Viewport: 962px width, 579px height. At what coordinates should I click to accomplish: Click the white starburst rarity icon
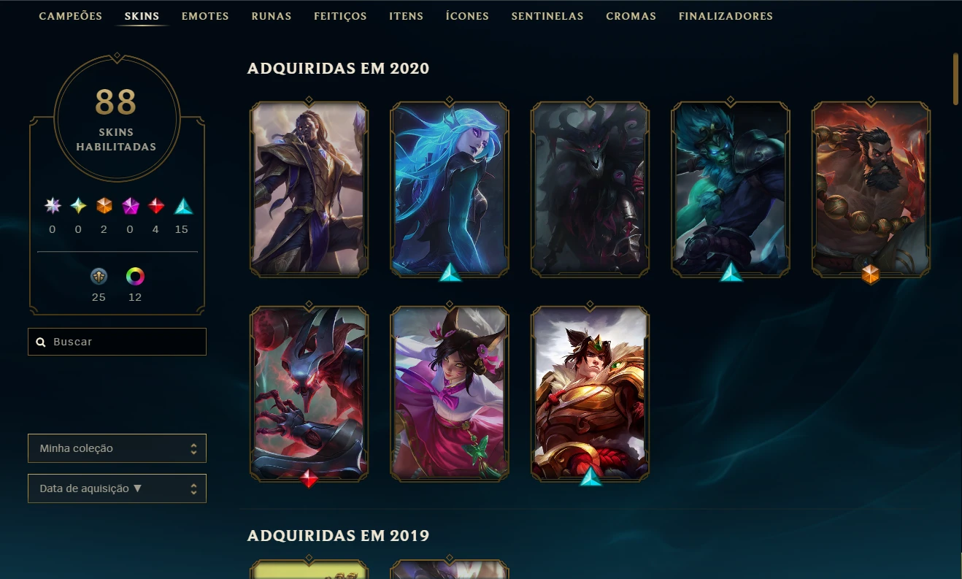pyautogui.click(x=53, y=207)
